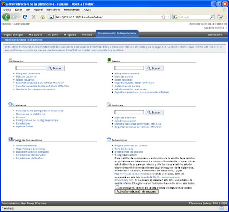Click the Buscar button under Sesiones
The image size is (229, 212).
[x=155, y=113]
